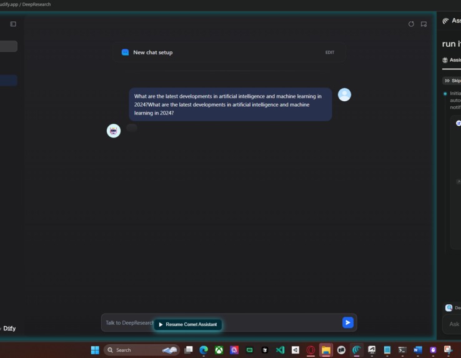
Task: Open Visual Studio Code from taskbar
Action: [280, 350]
